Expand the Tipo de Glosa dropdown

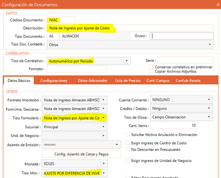209,117
